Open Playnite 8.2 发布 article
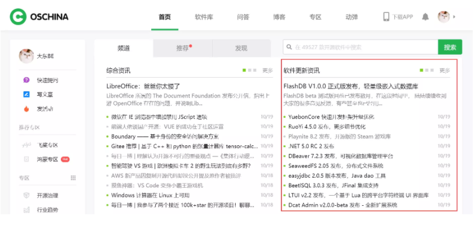Screen dimensions: 475x230 click(340, 136)
